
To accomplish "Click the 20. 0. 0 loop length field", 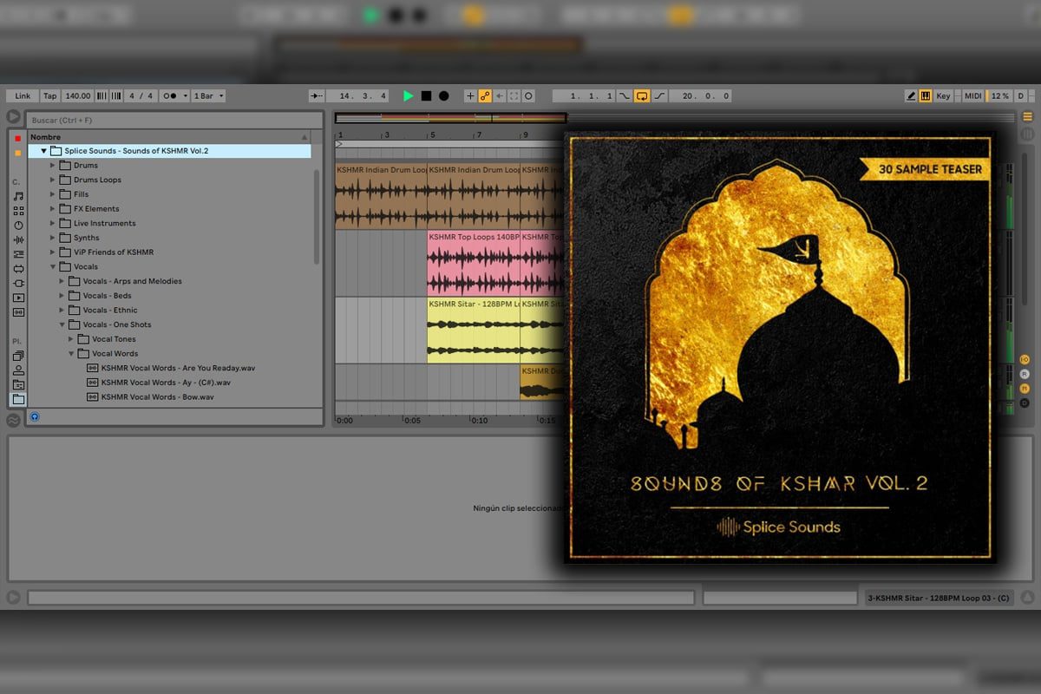I will click(x=701, y=96).
